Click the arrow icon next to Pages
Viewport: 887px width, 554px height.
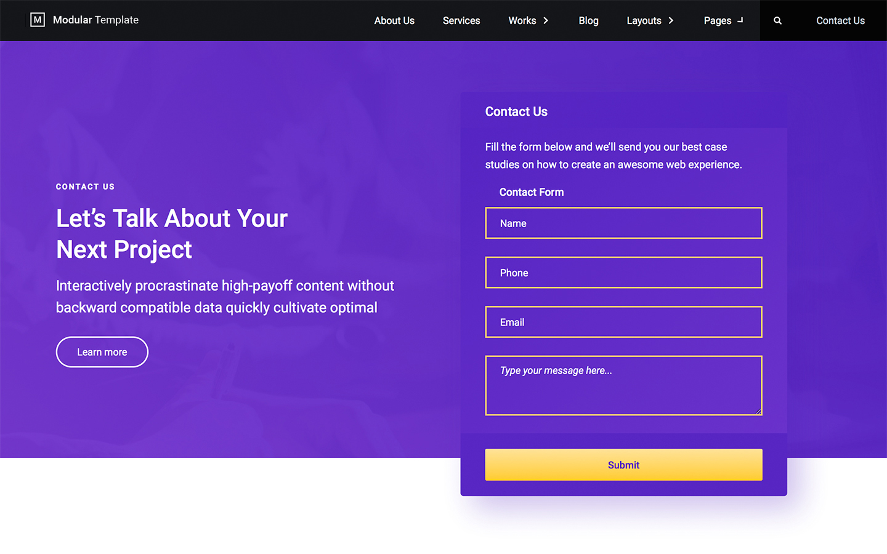pyautogui.click(x=741, y=20)
